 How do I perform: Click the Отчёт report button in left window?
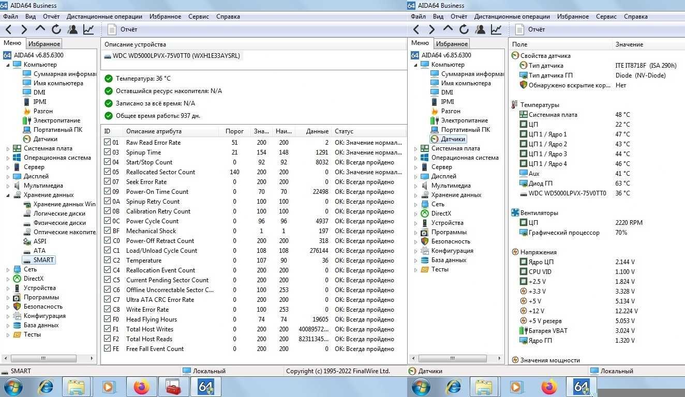point(123,29)
